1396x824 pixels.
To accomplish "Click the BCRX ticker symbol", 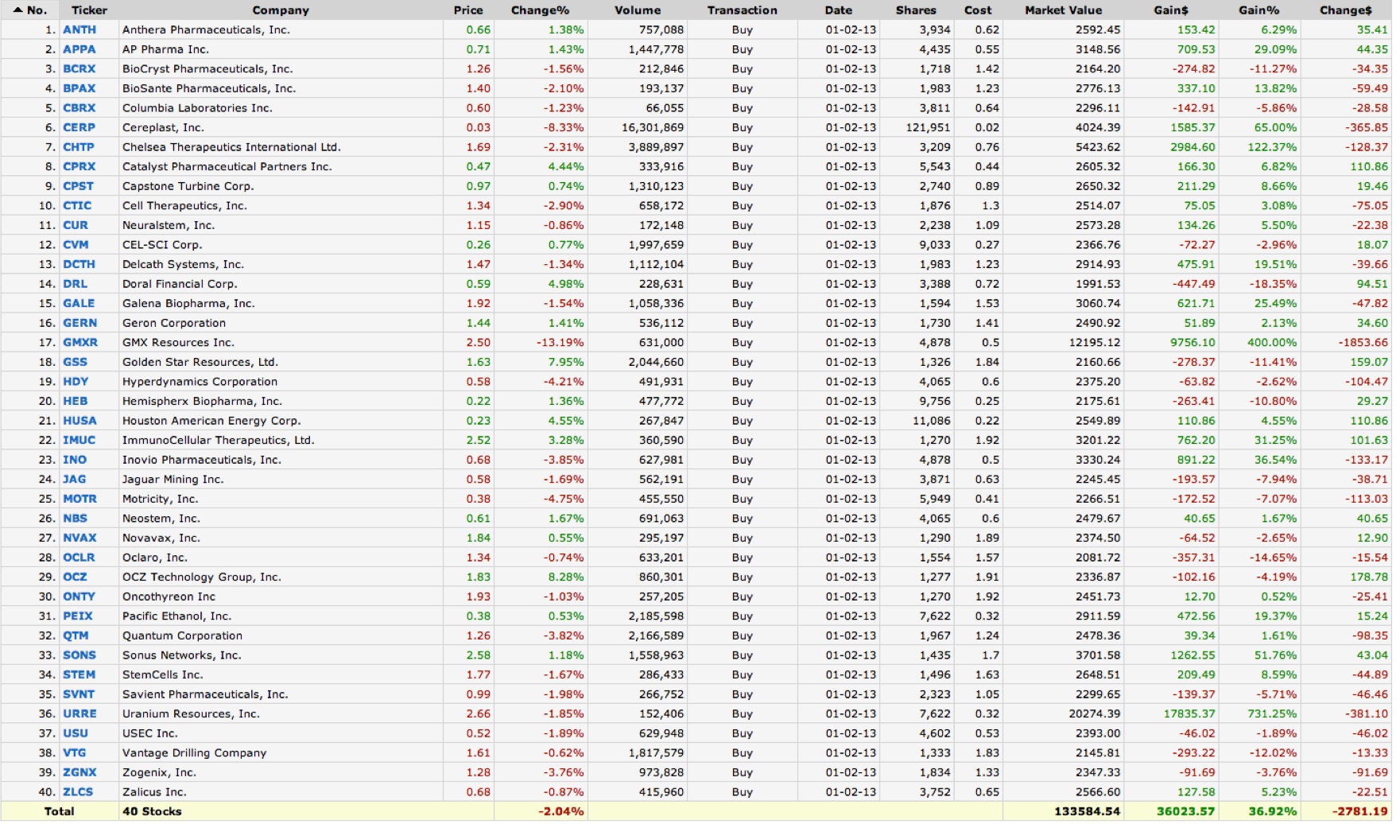I will tap(79, 69).
